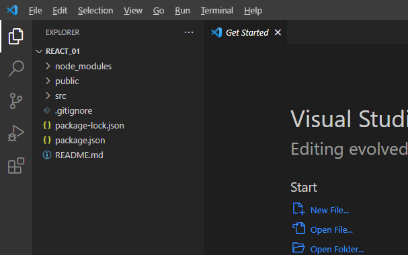Click the Open File... link

[331, 230]
